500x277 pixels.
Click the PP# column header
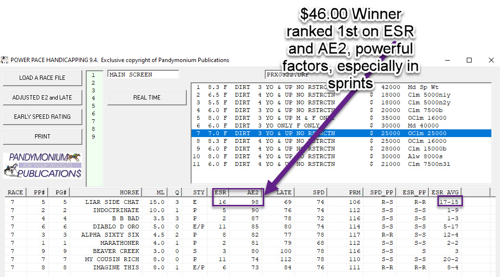[37, 192]
